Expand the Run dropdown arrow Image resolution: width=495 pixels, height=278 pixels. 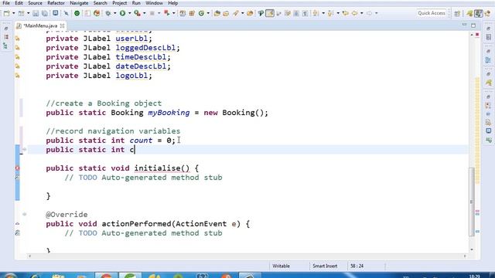(x=129, y=13)
